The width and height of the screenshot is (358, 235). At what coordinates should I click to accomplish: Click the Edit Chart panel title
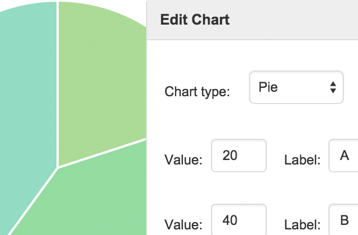coord(195,20)
